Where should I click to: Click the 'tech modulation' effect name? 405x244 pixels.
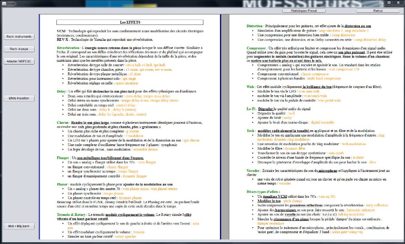(354, 144)
